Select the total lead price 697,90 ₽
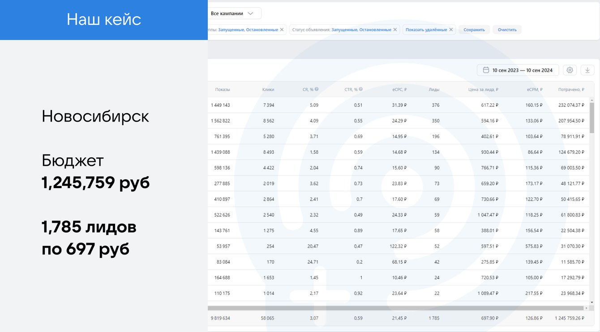This screenshot has width=600, height=332. (x=489, y=318)
